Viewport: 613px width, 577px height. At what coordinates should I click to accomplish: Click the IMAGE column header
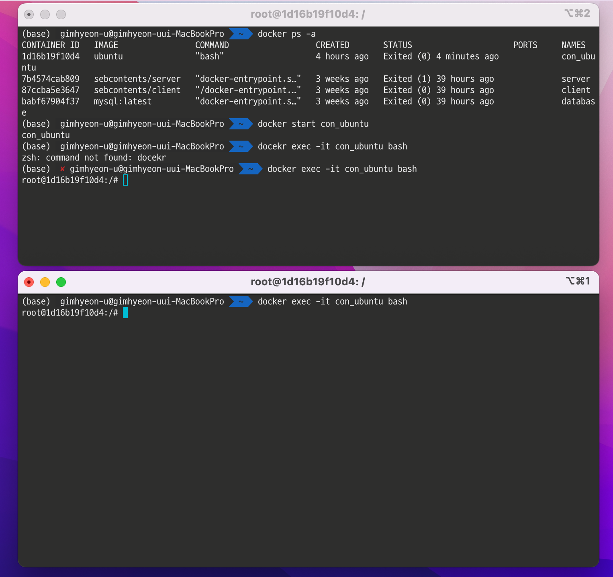tap(106, 45)
